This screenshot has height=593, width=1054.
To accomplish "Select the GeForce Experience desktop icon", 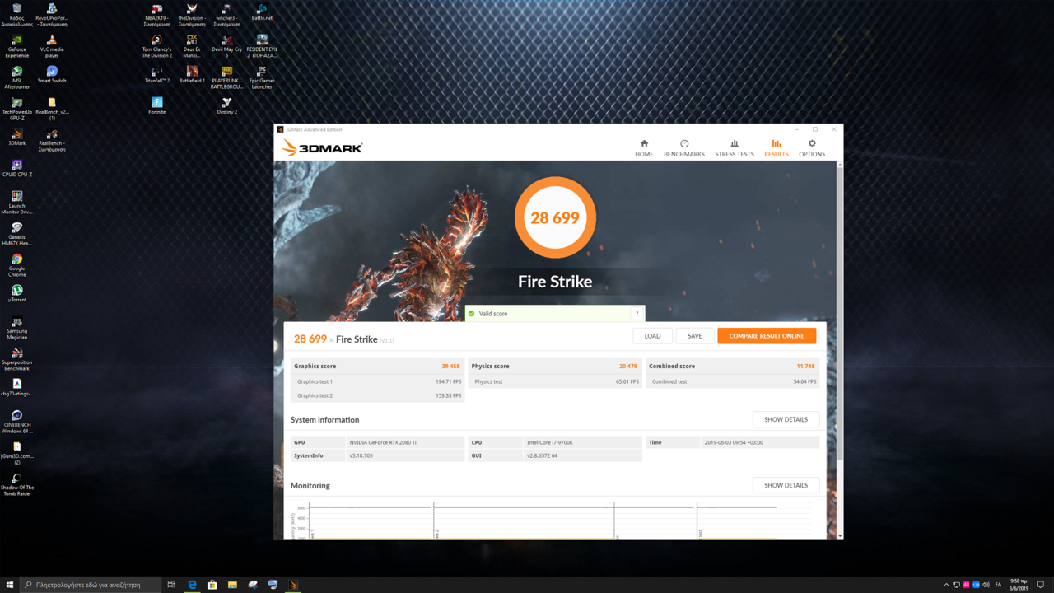I will tap(16, 46).
